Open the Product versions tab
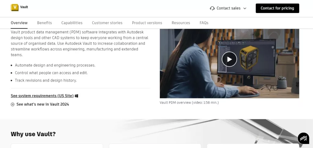This screenshot has width=313, height=148. point(147,23)
